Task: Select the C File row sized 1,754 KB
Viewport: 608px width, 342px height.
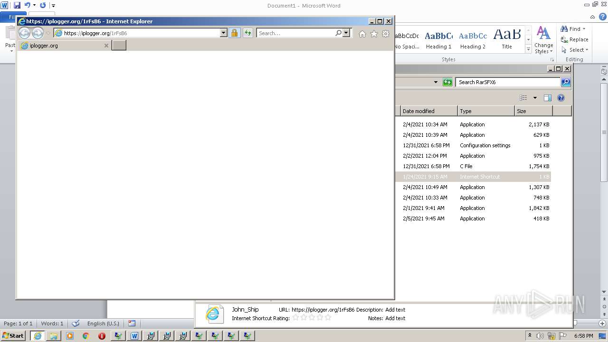Action: [473, 166]
